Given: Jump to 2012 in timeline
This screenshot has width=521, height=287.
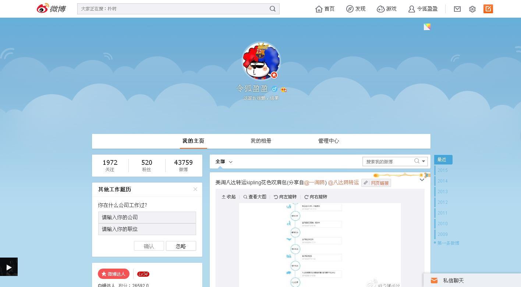Looking at the screenshot, I should pyautogui.click(x=443, y=202).
